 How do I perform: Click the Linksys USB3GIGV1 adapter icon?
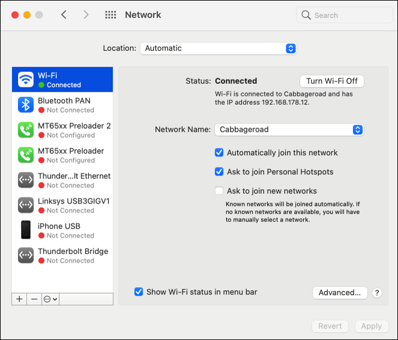click(x=26, y=205)
